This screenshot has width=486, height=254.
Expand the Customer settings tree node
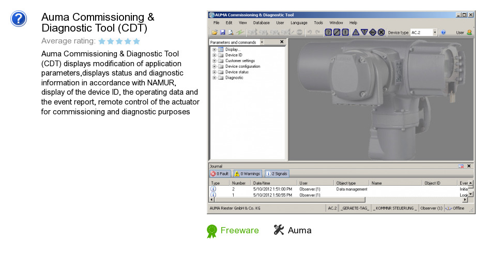[214, 61]
